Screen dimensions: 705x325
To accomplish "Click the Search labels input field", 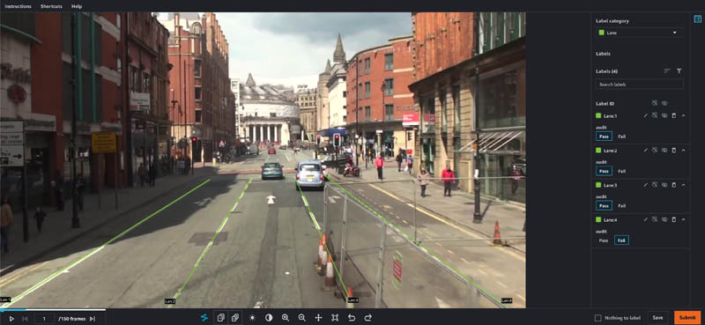I will click(x=640, y=85).
